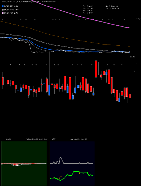Click the leftmost tops marker in the Tops row

click(3, 19)
